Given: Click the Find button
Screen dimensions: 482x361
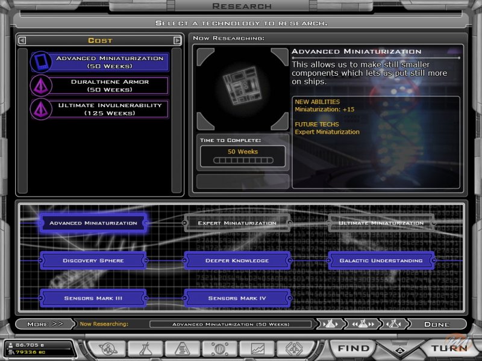Looking at the screenshot, I should (x=354, y=348).
